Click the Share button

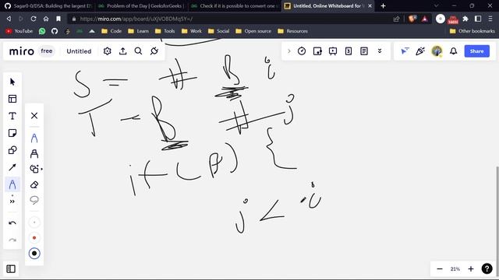476,51
